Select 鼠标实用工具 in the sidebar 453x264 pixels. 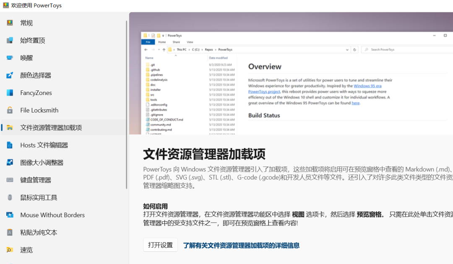pyautogui.click(x=63, y=197)
